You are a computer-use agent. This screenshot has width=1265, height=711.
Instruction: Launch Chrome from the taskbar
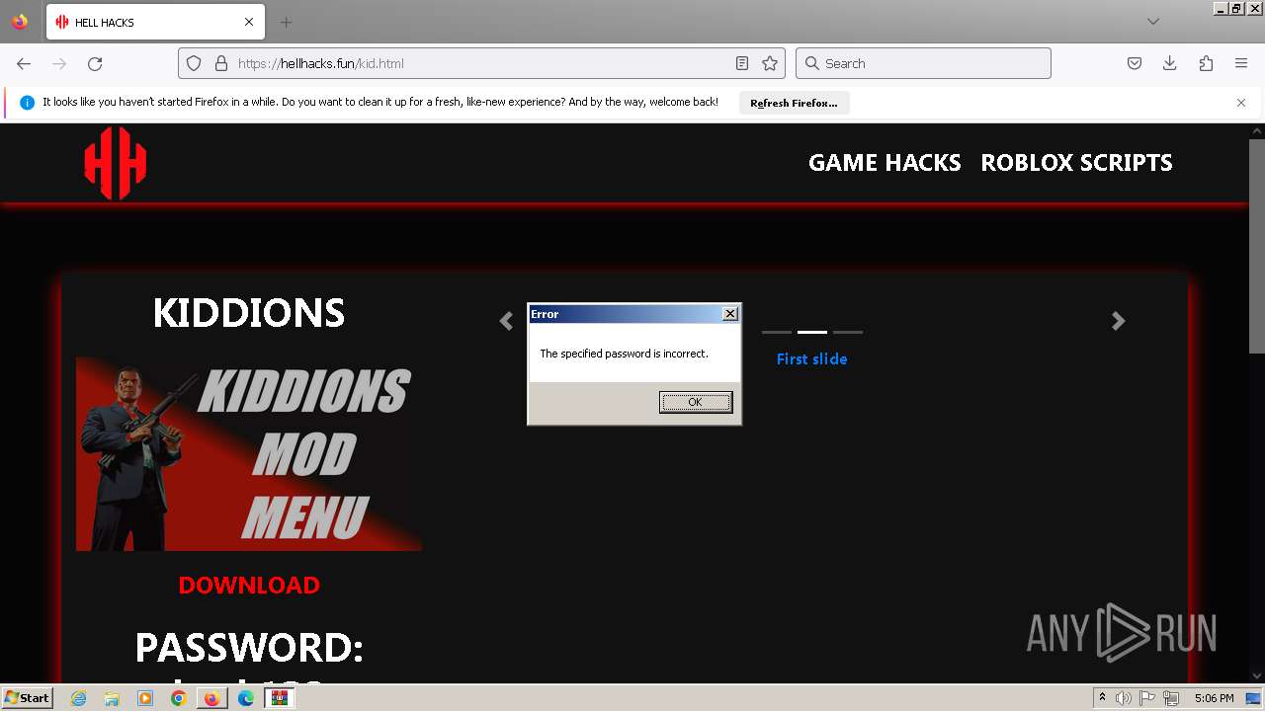coord(178,698)
